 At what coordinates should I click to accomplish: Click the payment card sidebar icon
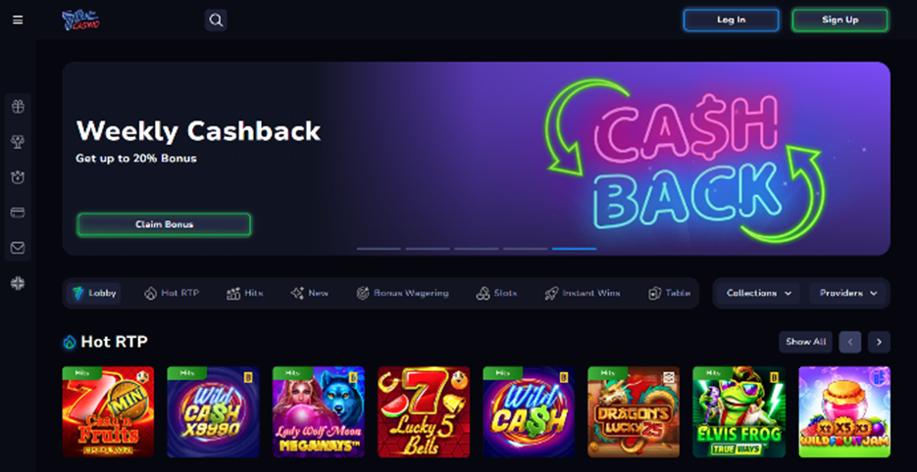[x=18, y=212]
